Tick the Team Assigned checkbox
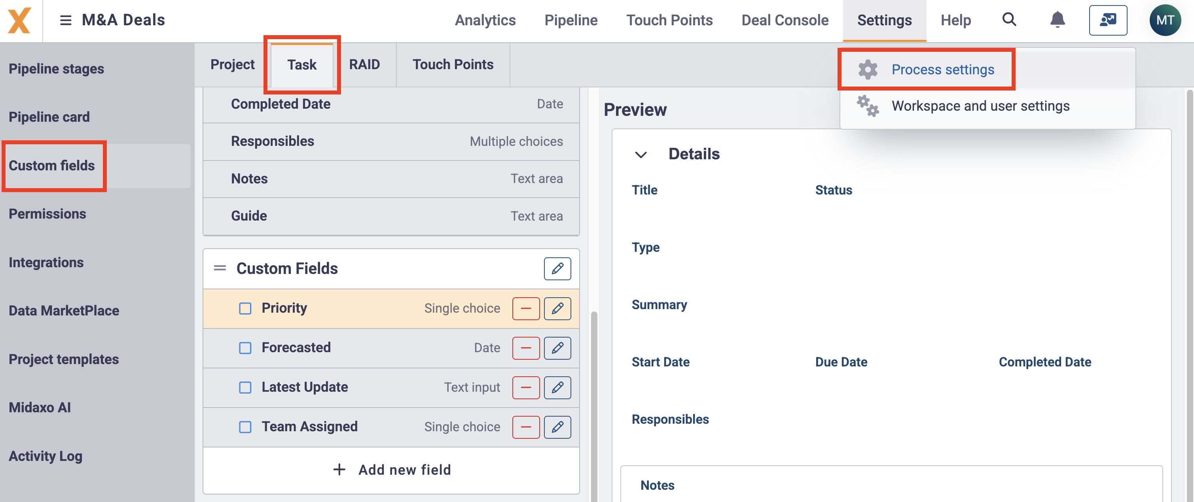The width and height of the screenshot is (1194, 502). click(245, 427)
